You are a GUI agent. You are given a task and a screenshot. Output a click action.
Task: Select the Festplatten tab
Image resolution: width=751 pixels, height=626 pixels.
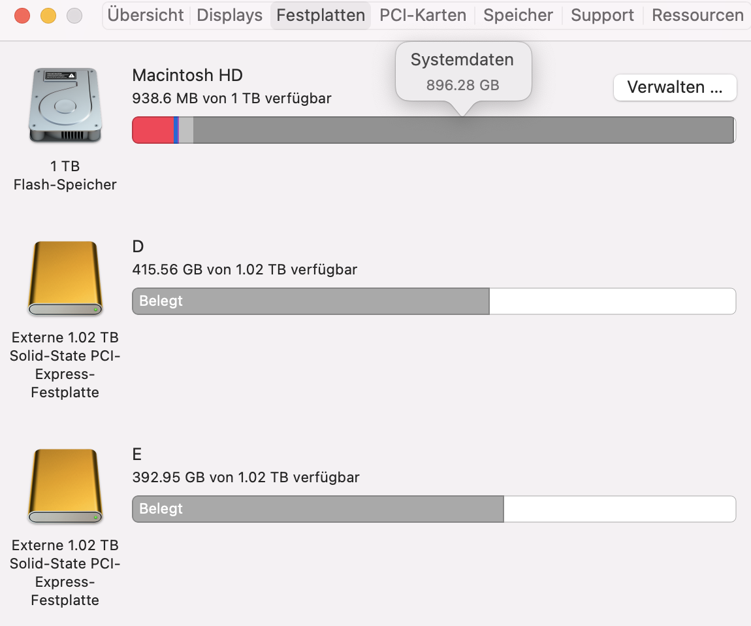321,15
